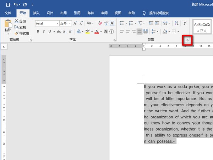Open the font size (五号) dropdown
The height and width of the screenshot is (160, 213).
(70, 23)
